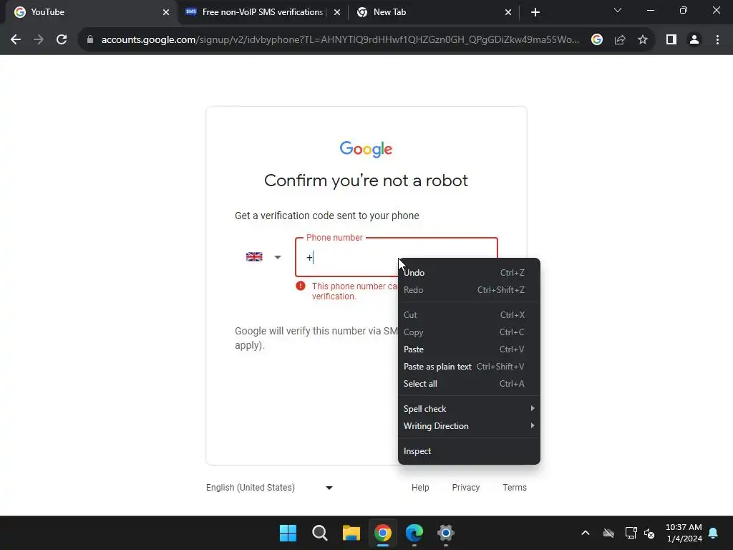The image size is (733, 550).
Task: Choose Inspect from the context menu
Action: [x=469, y=451]
